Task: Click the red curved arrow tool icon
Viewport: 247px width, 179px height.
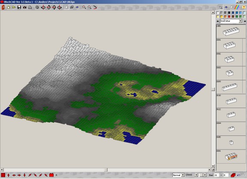Action: (95, 7)
